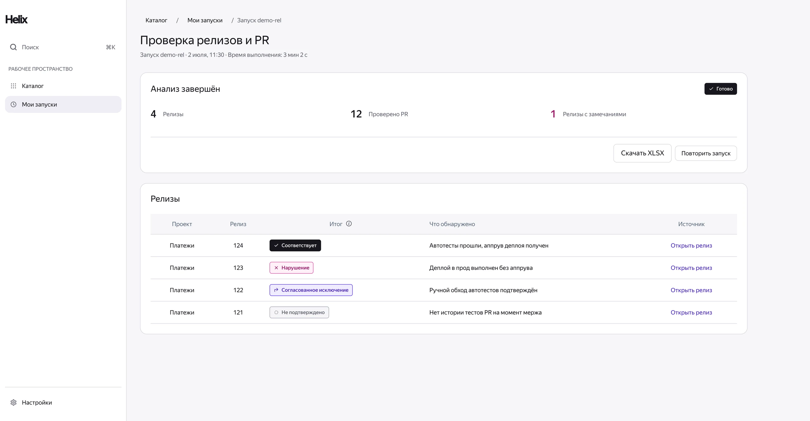Image resolution: width=810 pixels, height=421 pixels.
Task: Click Повторить запуск button
Action: pos(706,153)
